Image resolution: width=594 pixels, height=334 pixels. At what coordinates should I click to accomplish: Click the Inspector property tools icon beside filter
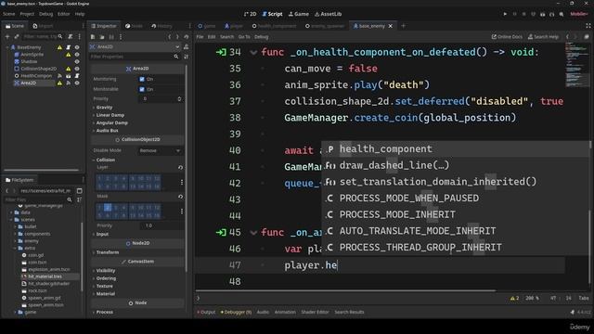[186, 57]
